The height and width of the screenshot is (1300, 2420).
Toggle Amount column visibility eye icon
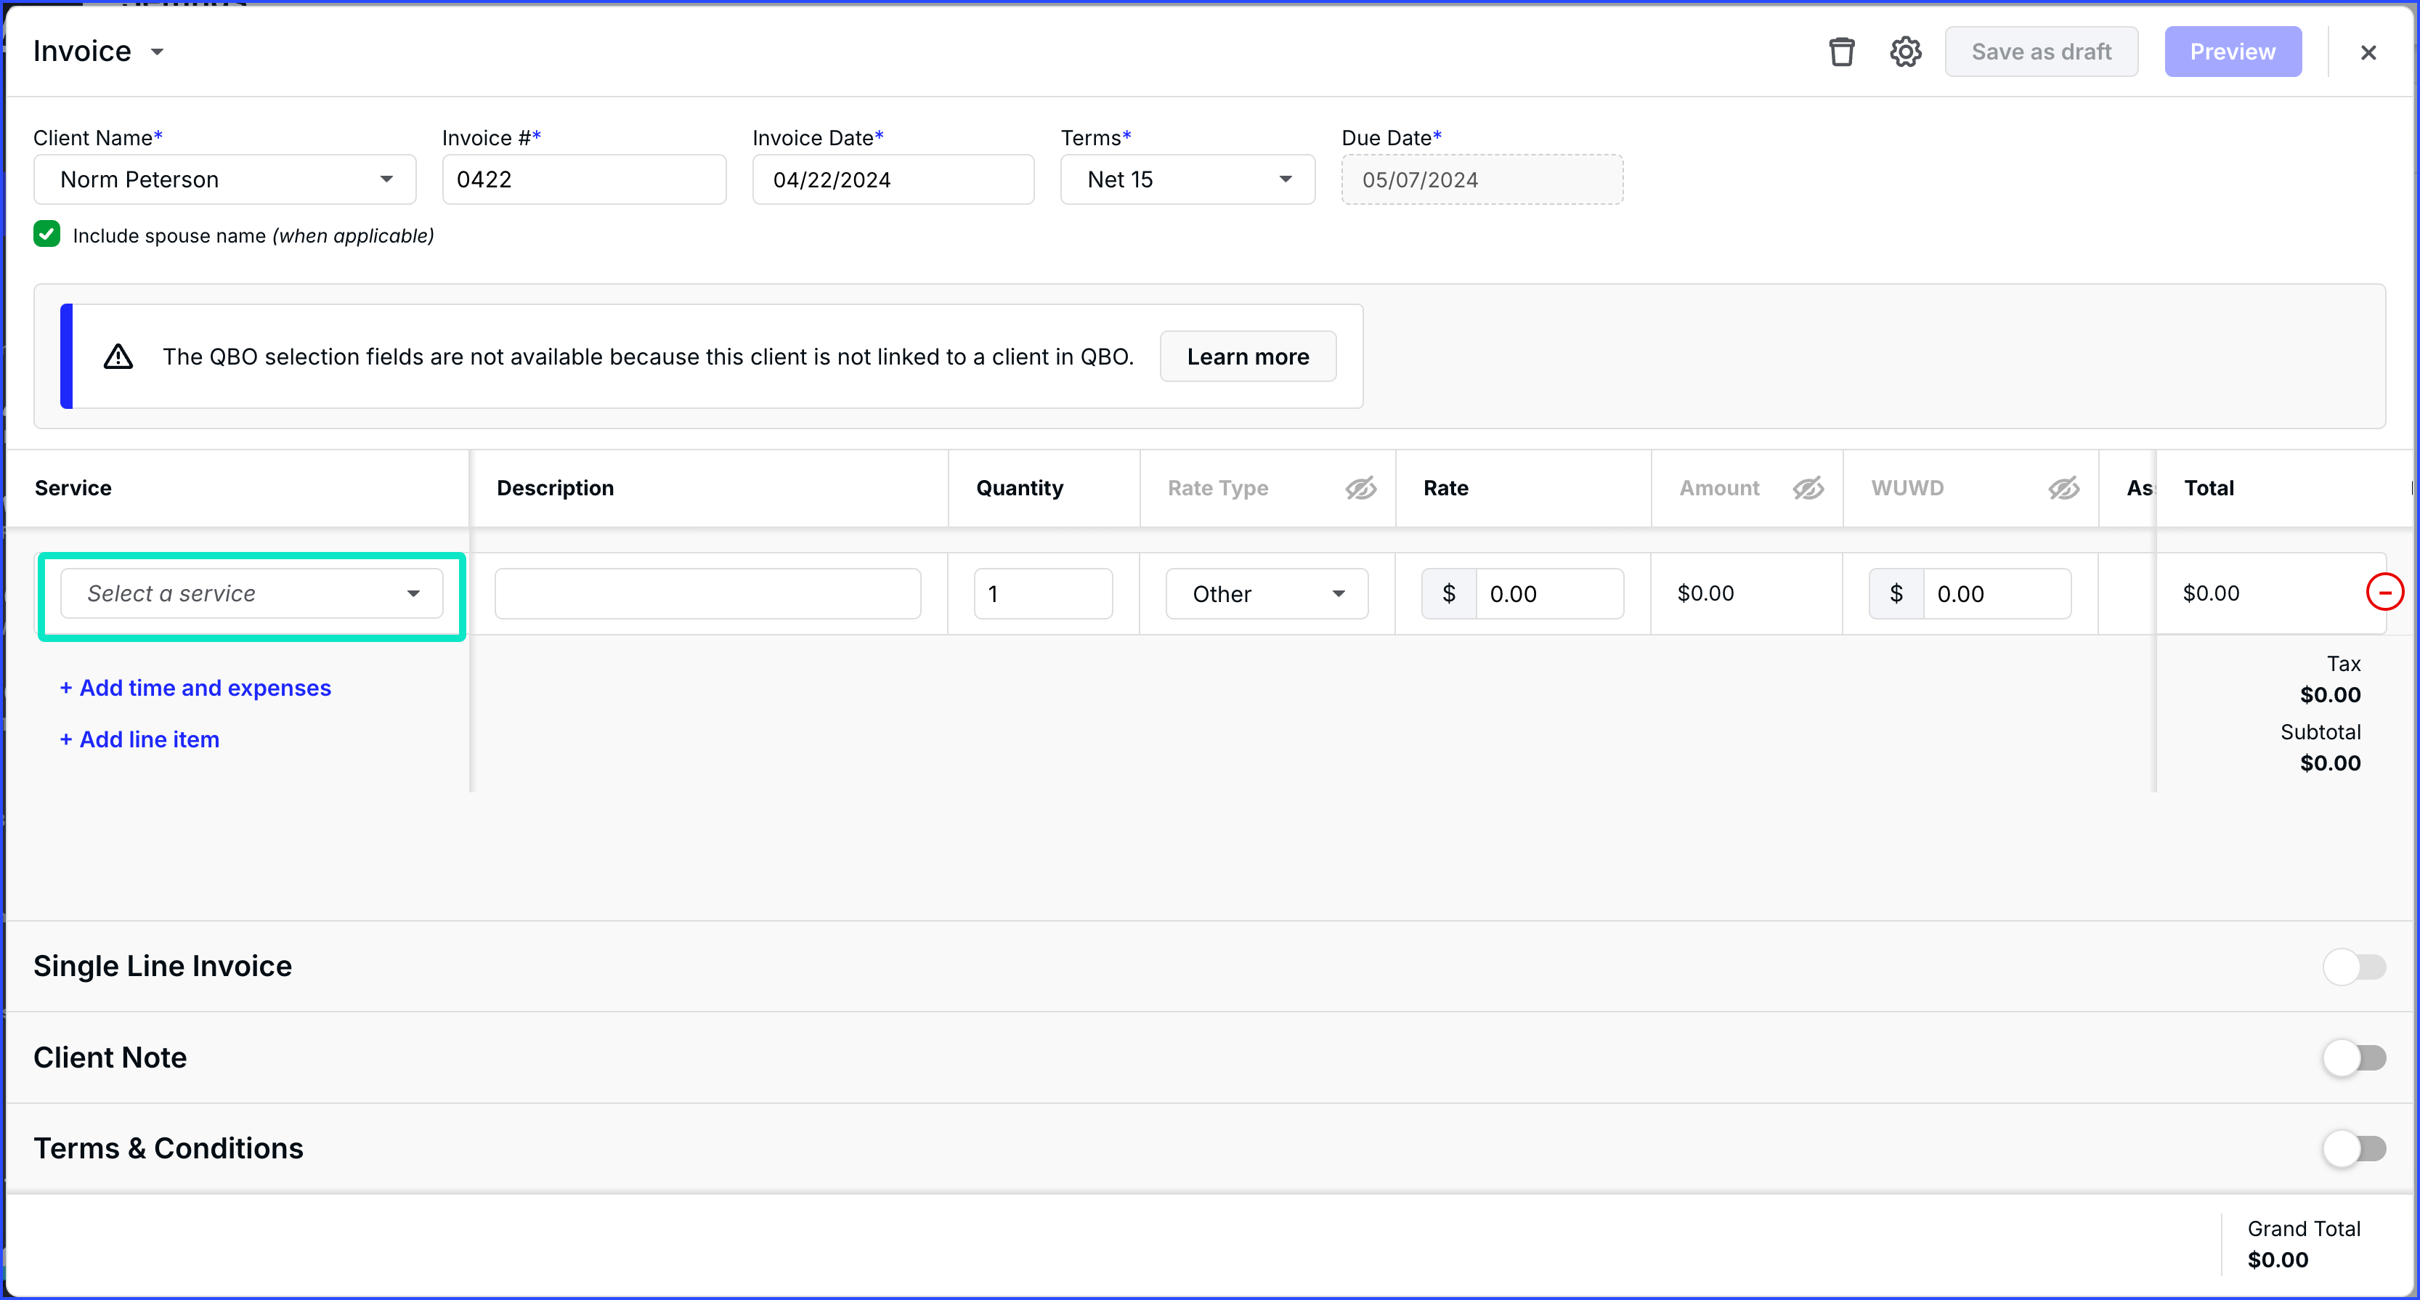pos(1808,489)
